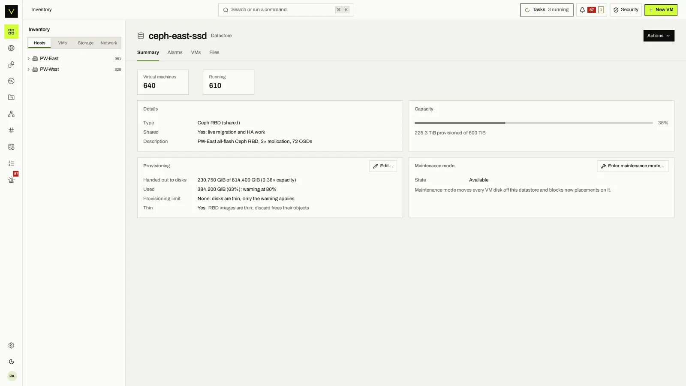Viewport: 686px width, 386px height.
Task: Switch inventory to the VMs view
Action: click(63, 43)
